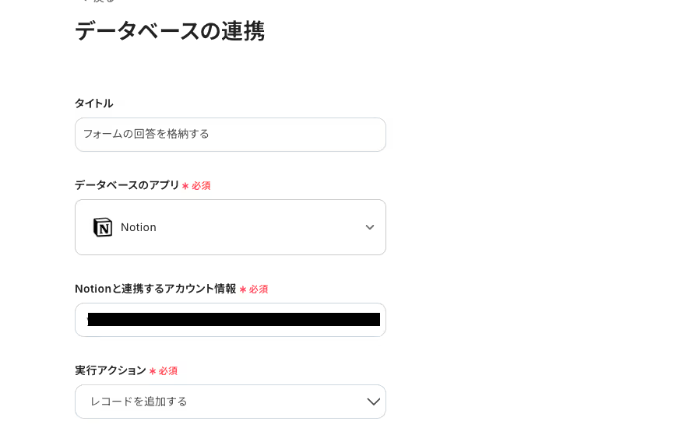
Task: Select the Notion text in app selector
Action: (139, 227)
